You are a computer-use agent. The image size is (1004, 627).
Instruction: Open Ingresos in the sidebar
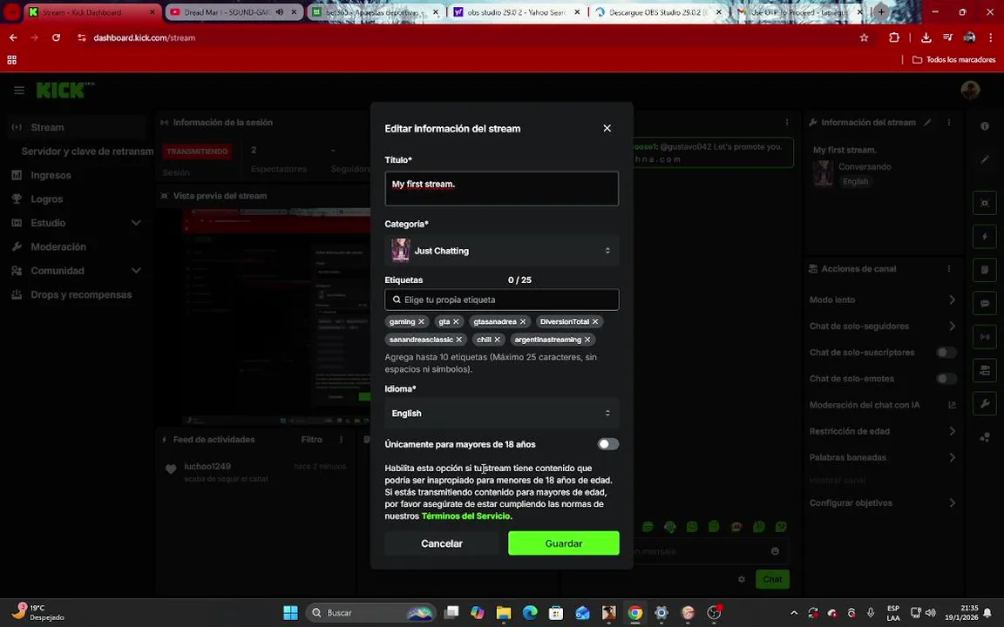[51, 175]
